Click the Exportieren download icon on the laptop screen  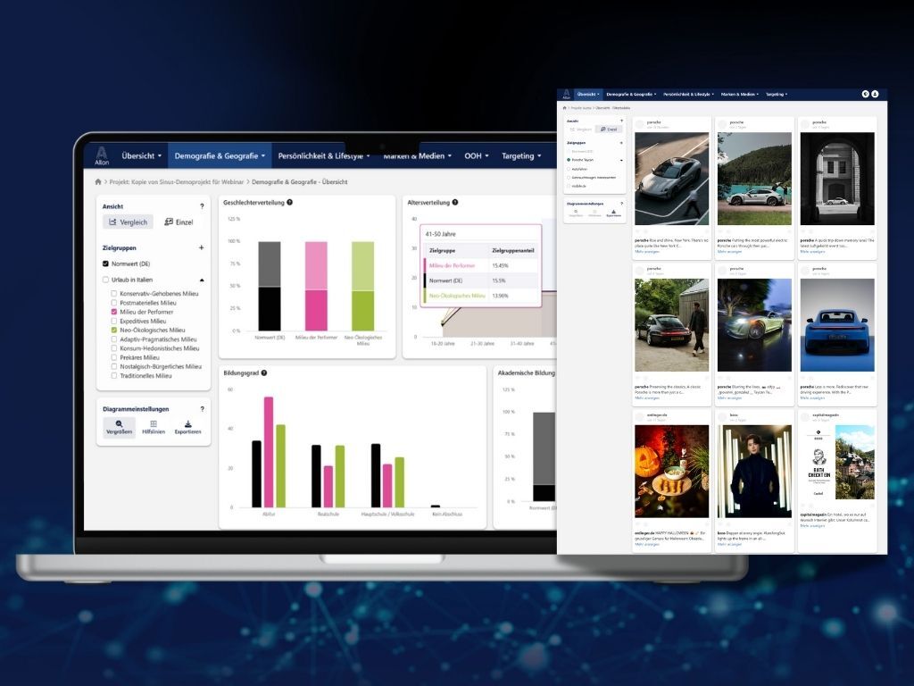click(187, 424)
